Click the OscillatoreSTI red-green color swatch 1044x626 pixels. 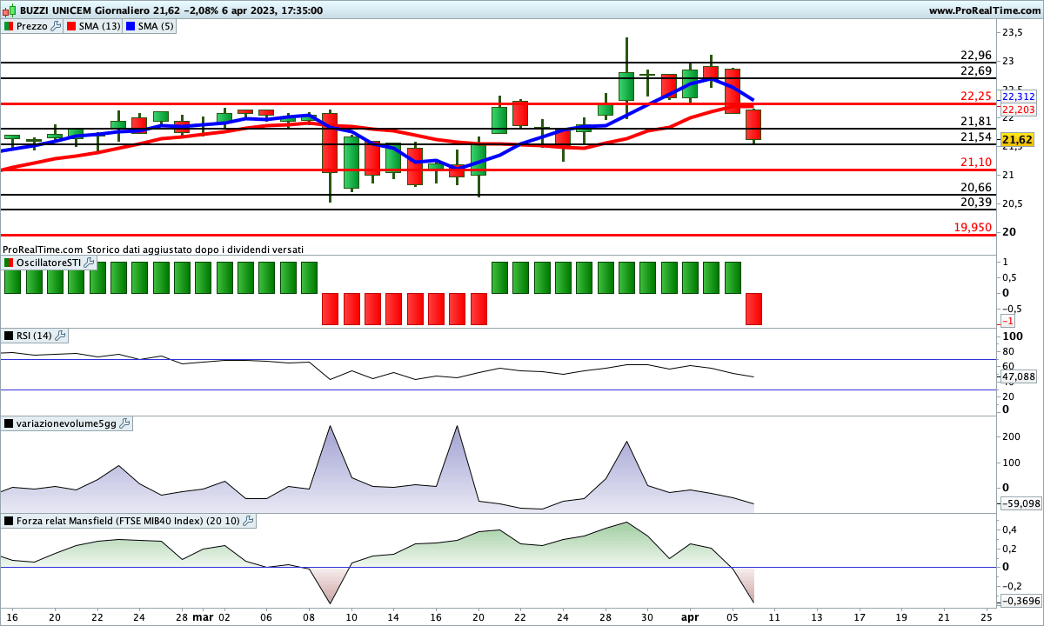[9, 263]
